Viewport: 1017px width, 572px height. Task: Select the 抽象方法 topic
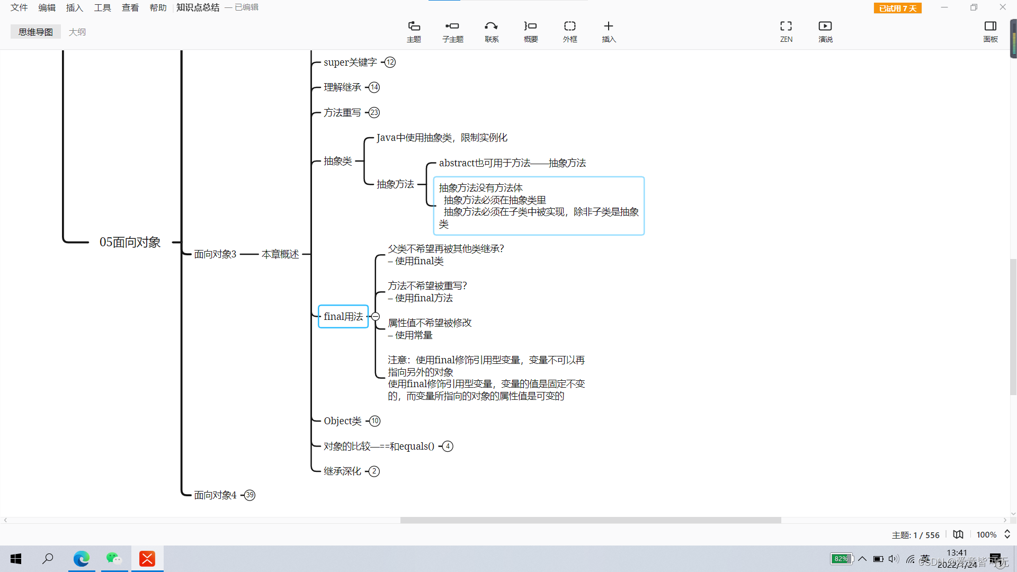point(395,184)
